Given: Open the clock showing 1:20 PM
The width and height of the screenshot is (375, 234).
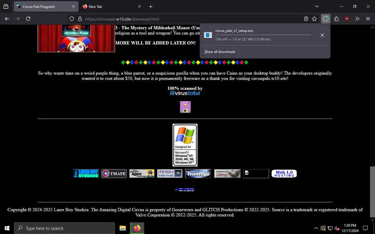Looking at the screenshot, I should tap(350, 228).
